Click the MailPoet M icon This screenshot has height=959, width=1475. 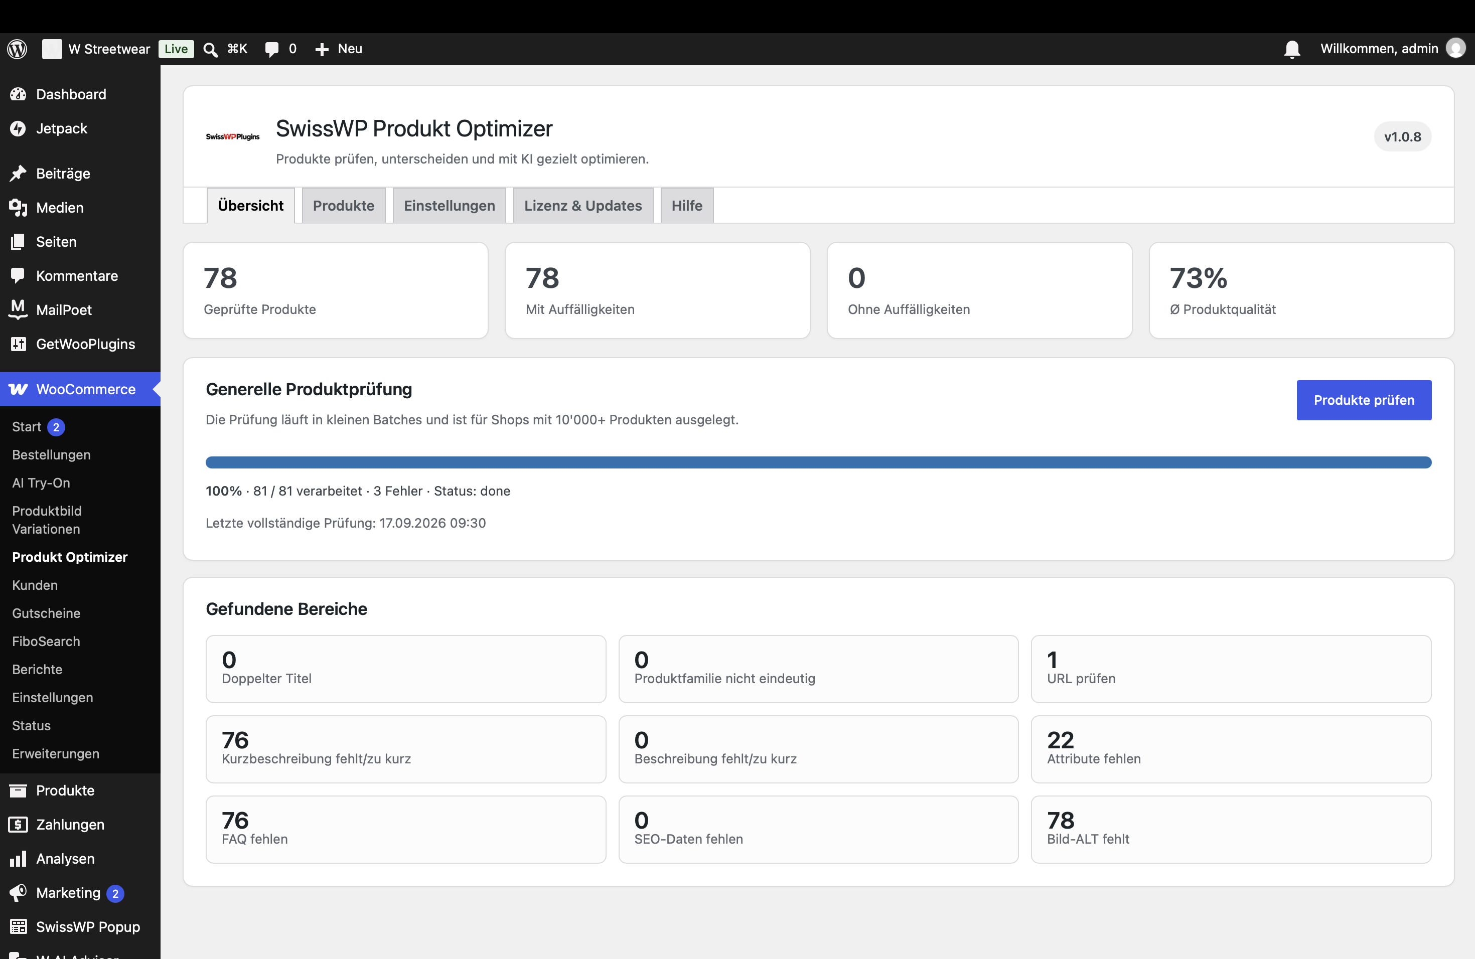point(18,310)
